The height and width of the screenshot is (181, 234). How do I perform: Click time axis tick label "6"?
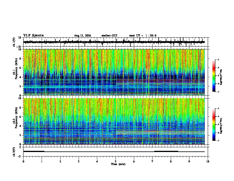134,161
